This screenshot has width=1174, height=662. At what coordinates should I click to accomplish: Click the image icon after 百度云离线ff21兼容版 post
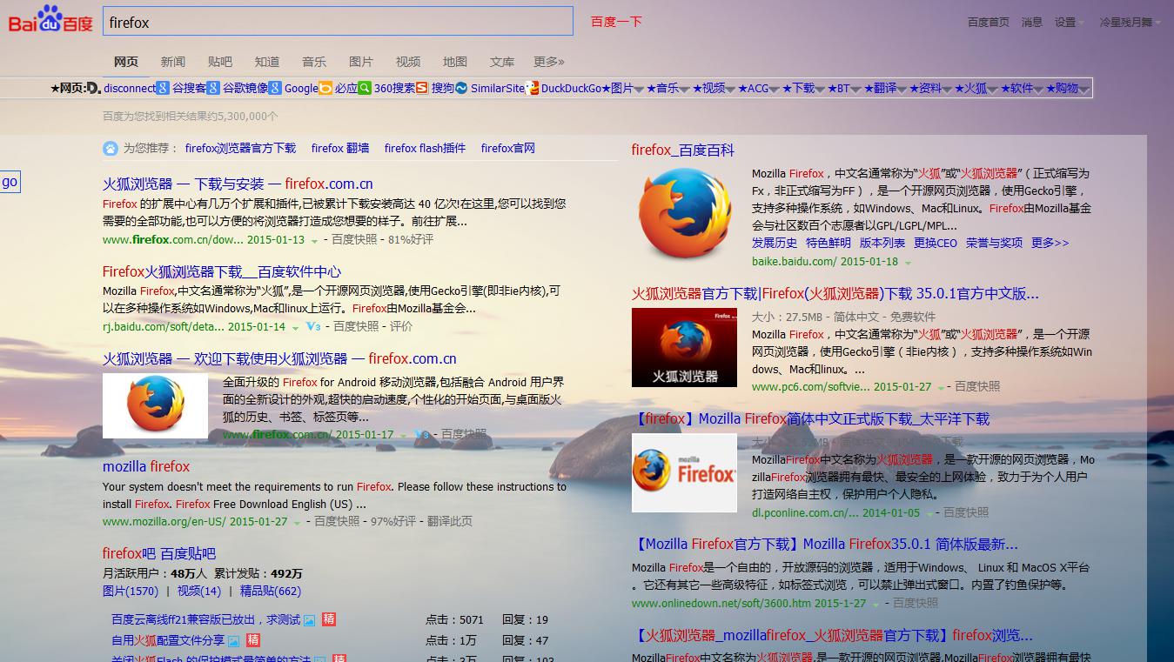coord(309,620)
